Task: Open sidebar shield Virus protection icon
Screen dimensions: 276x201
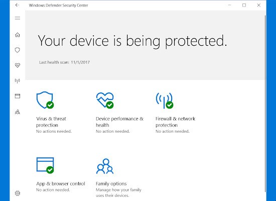Action: pos(18,50)
